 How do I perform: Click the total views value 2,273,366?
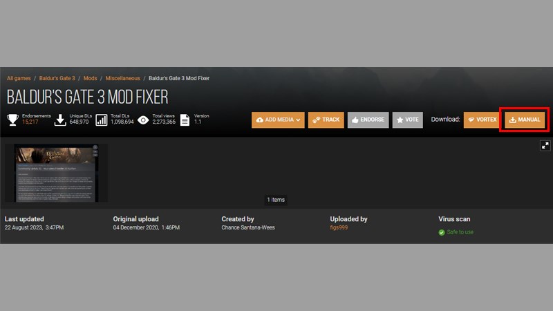pos(164,122)
